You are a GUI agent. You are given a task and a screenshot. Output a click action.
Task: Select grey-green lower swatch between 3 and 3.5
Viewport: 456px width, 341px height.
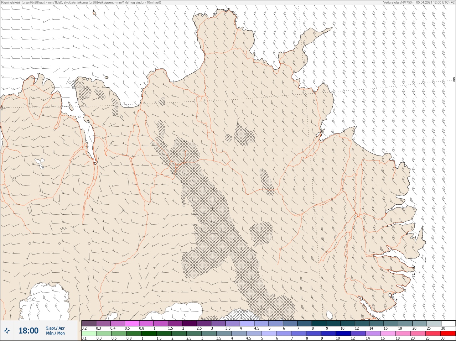point(209,334)
